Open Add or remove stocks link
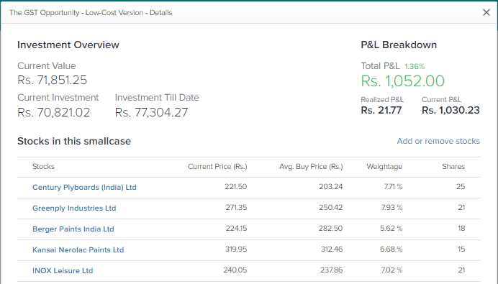This screenshot has width=498, height=284. [438, 141]
